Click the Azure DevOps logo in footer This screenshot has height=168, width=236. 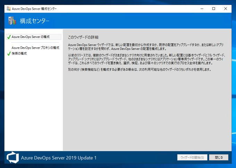point(12,158)
